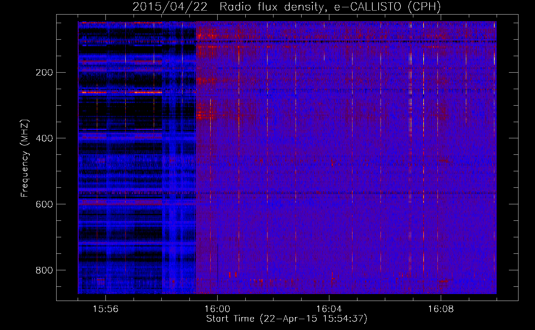Click the 600 frequency tick label
The height and width of the screenshot is (330, 535).
pos(44,205)
